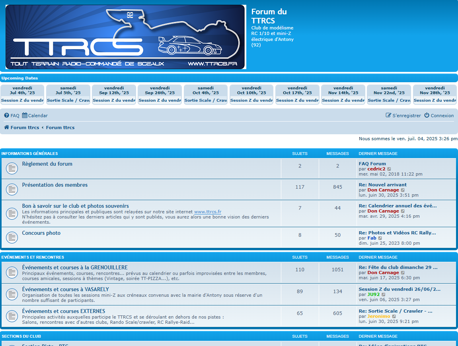Click the TTRCS logo banner
The height and width of the screenshot is (346, 458).
pos(126,37)
